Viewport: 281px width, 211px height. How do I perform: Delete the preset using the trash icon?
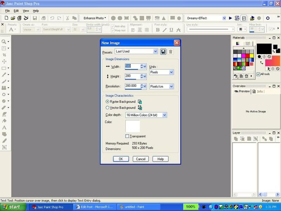click(171, 52)
